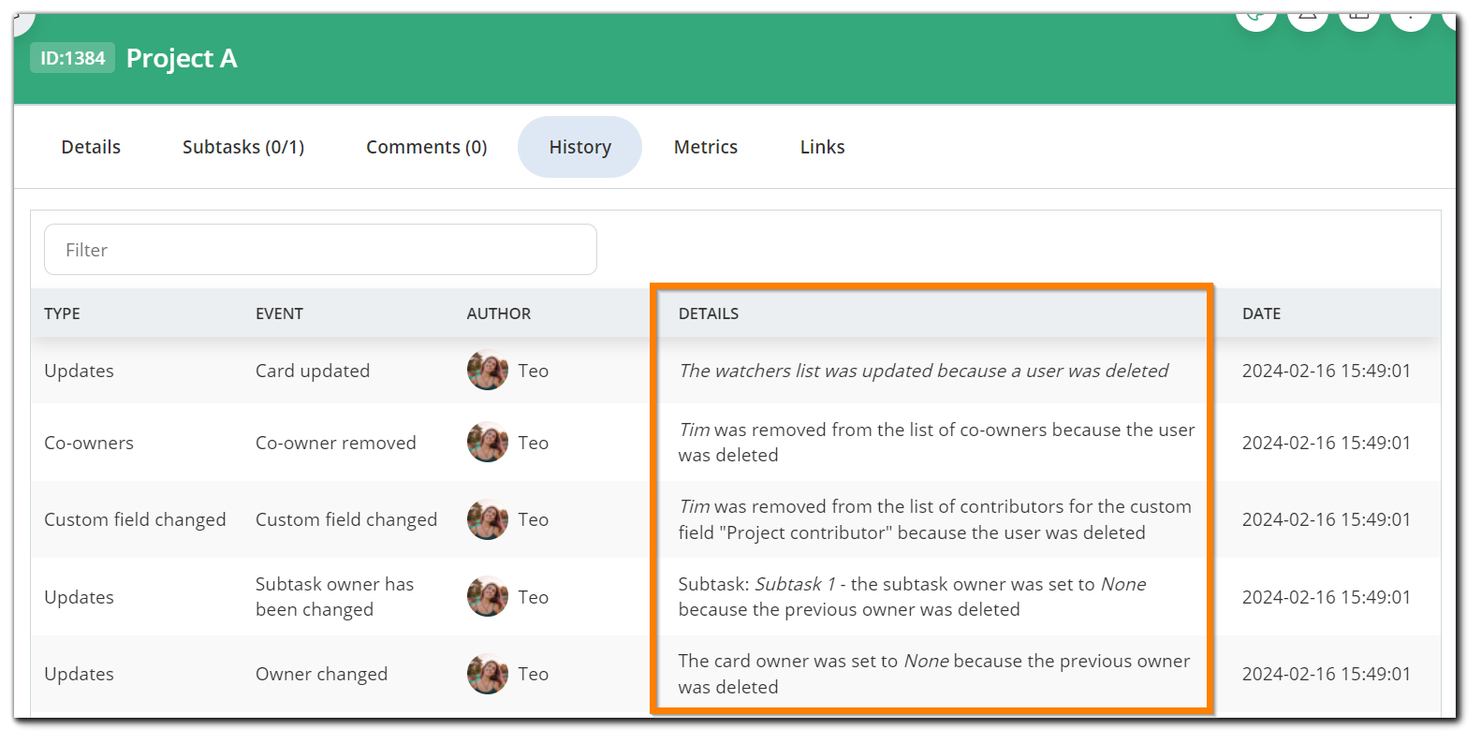Click Teo's avatar in Subtask owner row

(488, 597)
